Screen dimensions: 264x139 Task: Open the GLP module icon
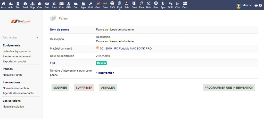pos(170,5)
